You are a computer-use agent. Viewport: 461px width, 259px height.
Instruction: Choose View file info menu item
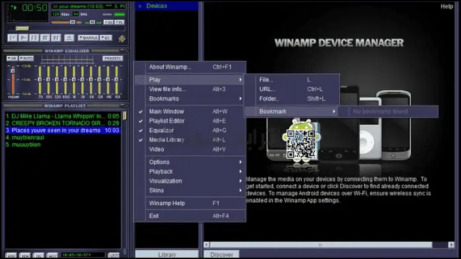click(190, 89)
